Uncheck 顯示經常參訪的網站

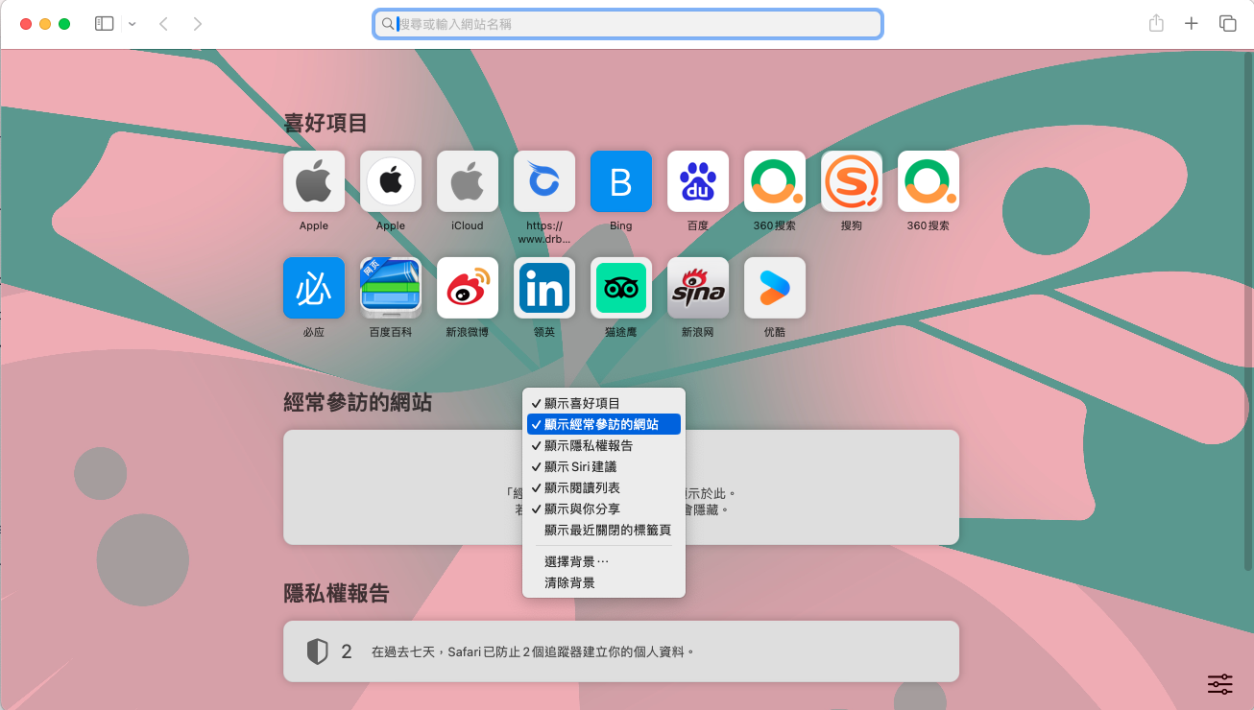click(x=604, y=424)
